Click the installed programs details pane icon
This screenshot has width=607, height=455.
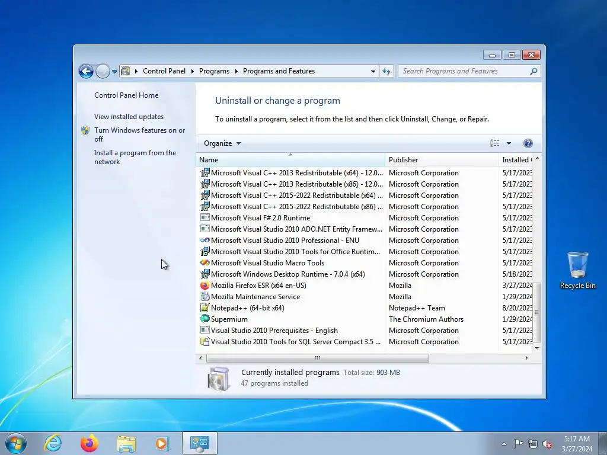point(219,379)
